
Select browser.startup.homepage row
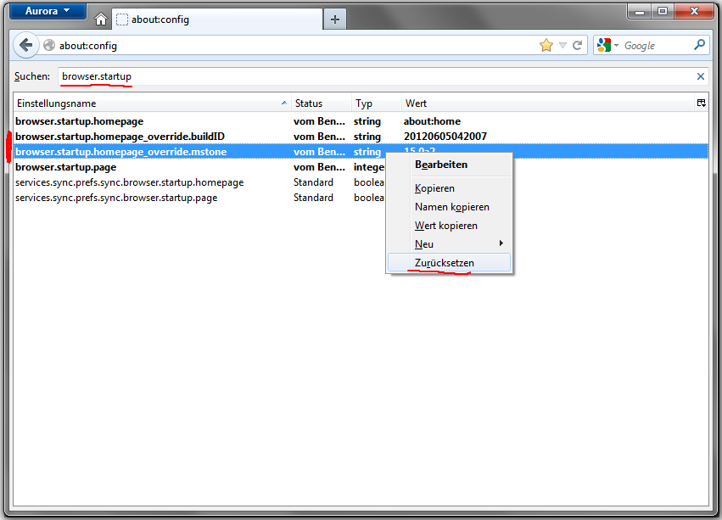point(361,121)
